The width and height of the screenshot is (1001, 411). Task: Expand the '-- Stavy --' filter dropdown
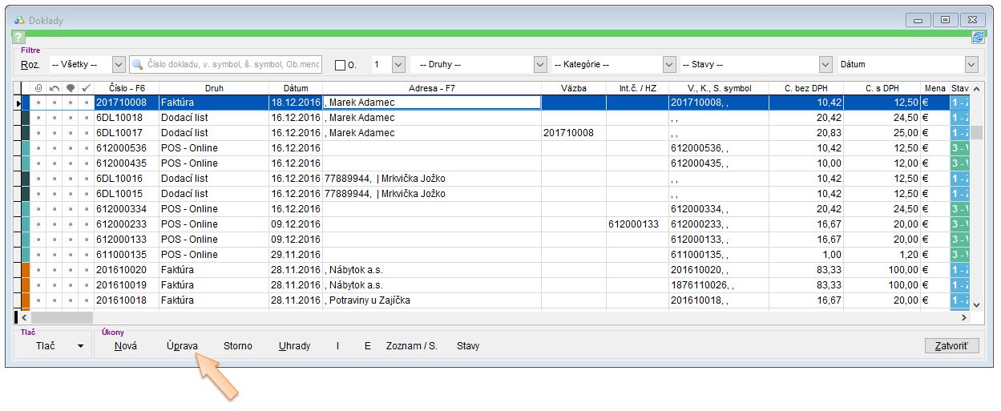click(825, 65)
